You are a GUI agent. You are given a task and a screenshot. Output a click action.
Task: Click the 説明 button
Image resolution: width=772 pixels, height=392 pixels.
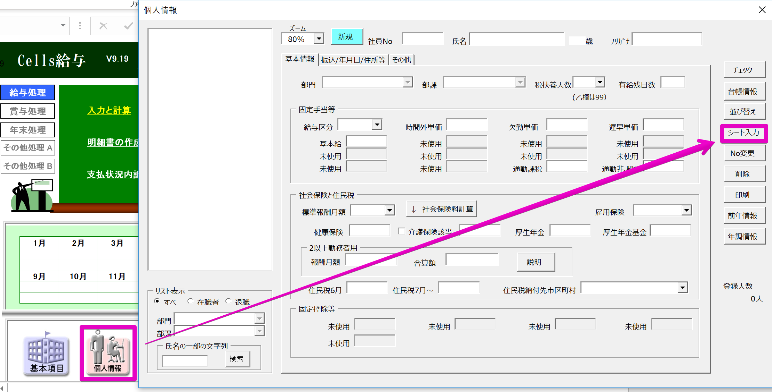(x=536, y=262)
